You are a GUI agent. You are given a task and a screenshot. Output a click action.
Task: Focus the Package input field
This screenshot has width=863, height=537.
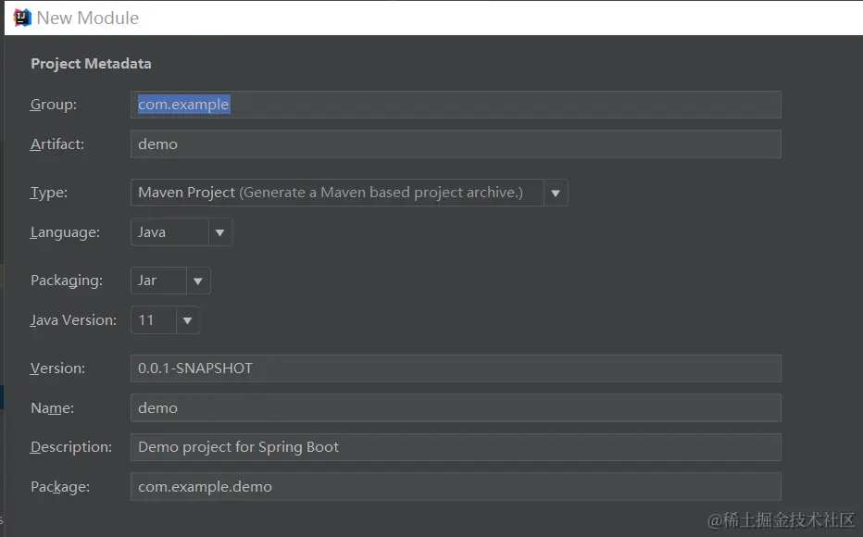[456, 487]
